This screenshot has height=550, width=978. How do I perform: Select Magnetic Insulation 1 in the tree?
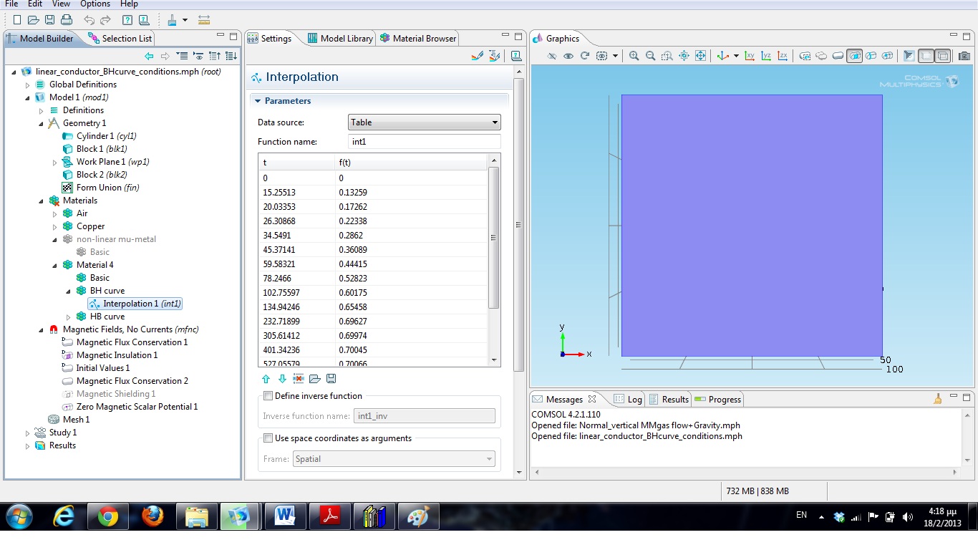[x=117, y=355]
